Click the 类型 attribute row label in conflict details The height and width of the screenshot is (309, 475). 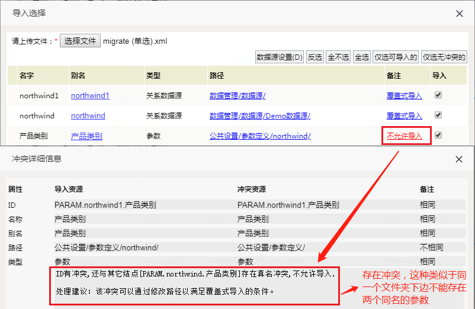click(15, 262)
